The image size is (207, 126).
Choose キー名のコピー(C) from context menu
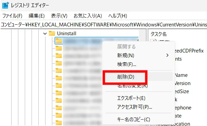tap(139, 120)
